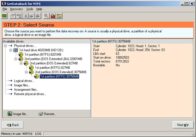Select 2nd partition (DOS Extended LBA) 32001MB

tap(53, 59)
